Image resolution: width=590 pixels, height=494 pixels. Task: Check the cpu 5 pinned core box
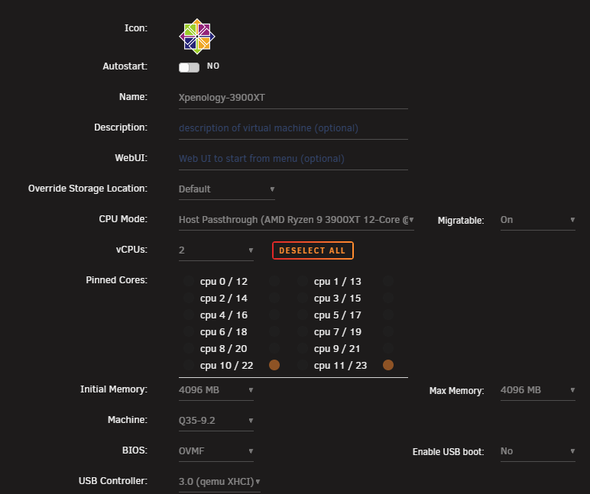pyautogui.click(x=302, y=315)
